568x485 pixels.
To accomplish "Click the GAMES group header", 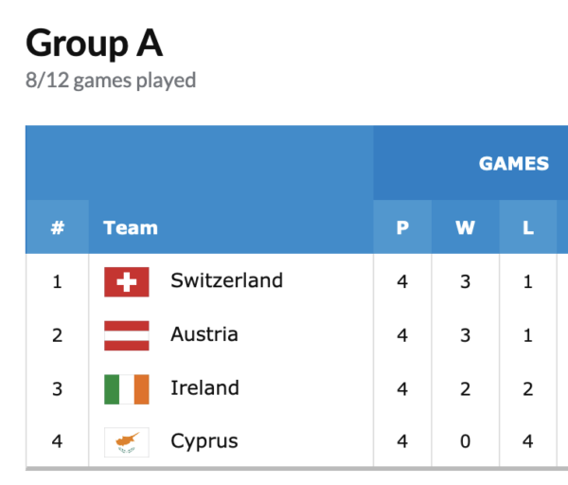I will 513,164.
